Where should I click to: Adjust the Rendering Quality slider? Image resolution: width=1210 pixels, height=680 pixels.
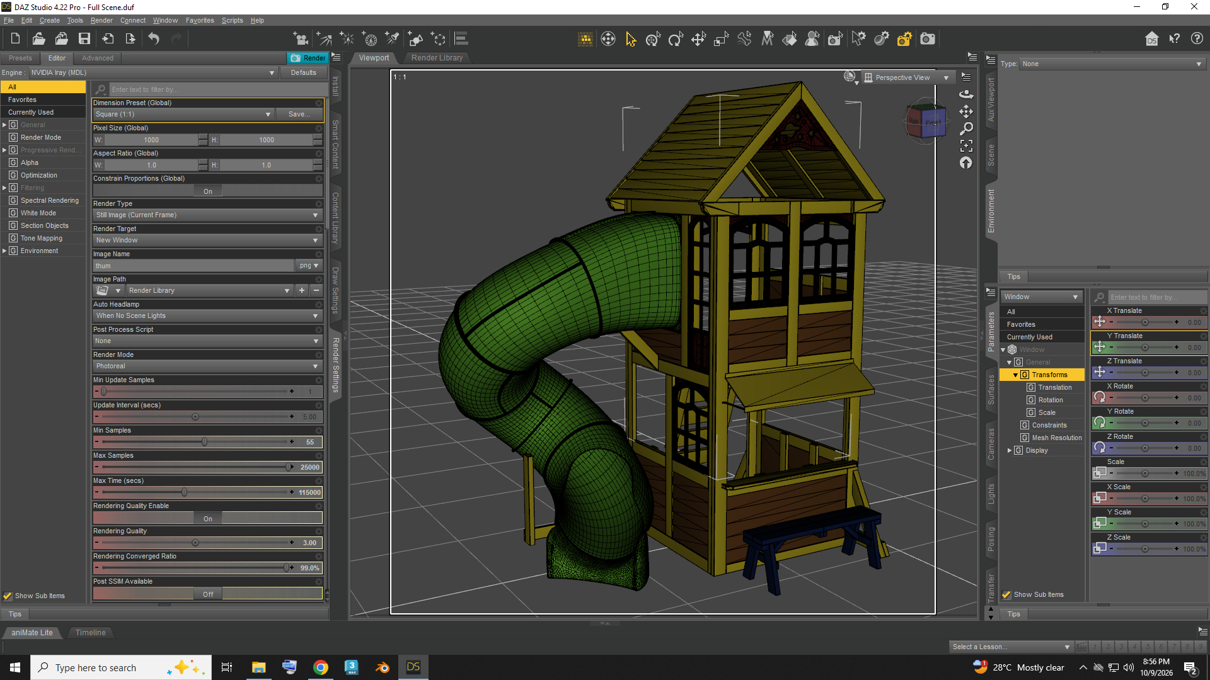195,543
